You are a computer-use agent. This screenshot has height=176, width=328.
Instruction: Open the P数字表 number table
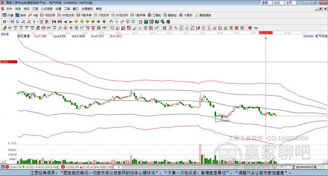pyautogui.click(x=84, y=15)
